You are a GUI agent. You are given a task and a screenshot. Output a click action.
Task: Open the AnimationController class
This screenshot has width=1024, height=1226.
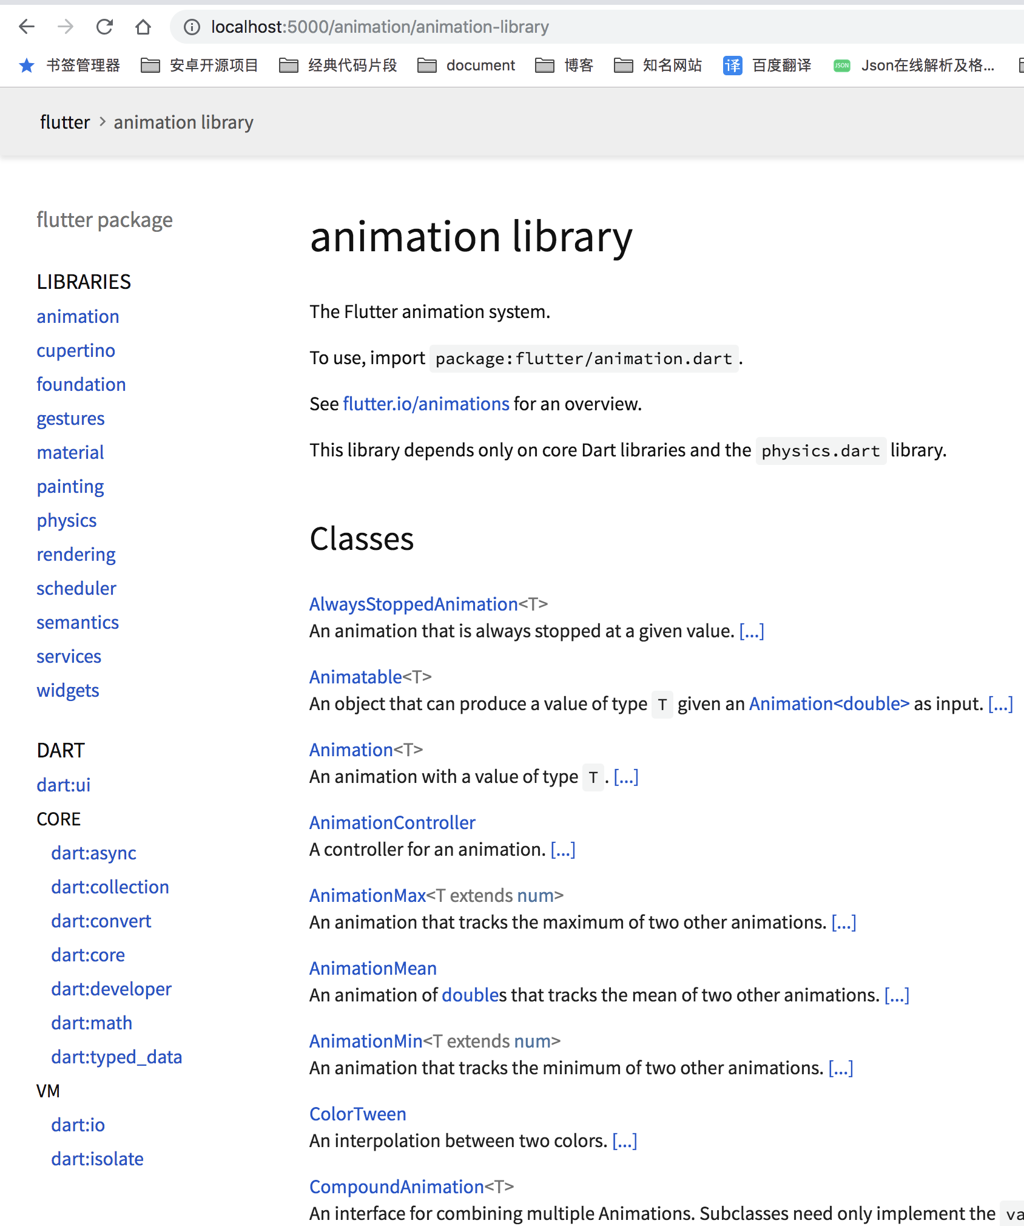[392, 822]
